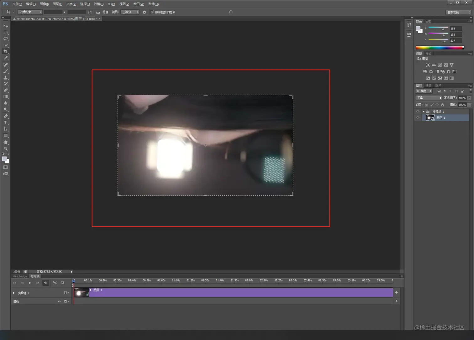Mute the 音轨 audio track
The height and width of the screenshot is (340, 474).
(59, 301)
